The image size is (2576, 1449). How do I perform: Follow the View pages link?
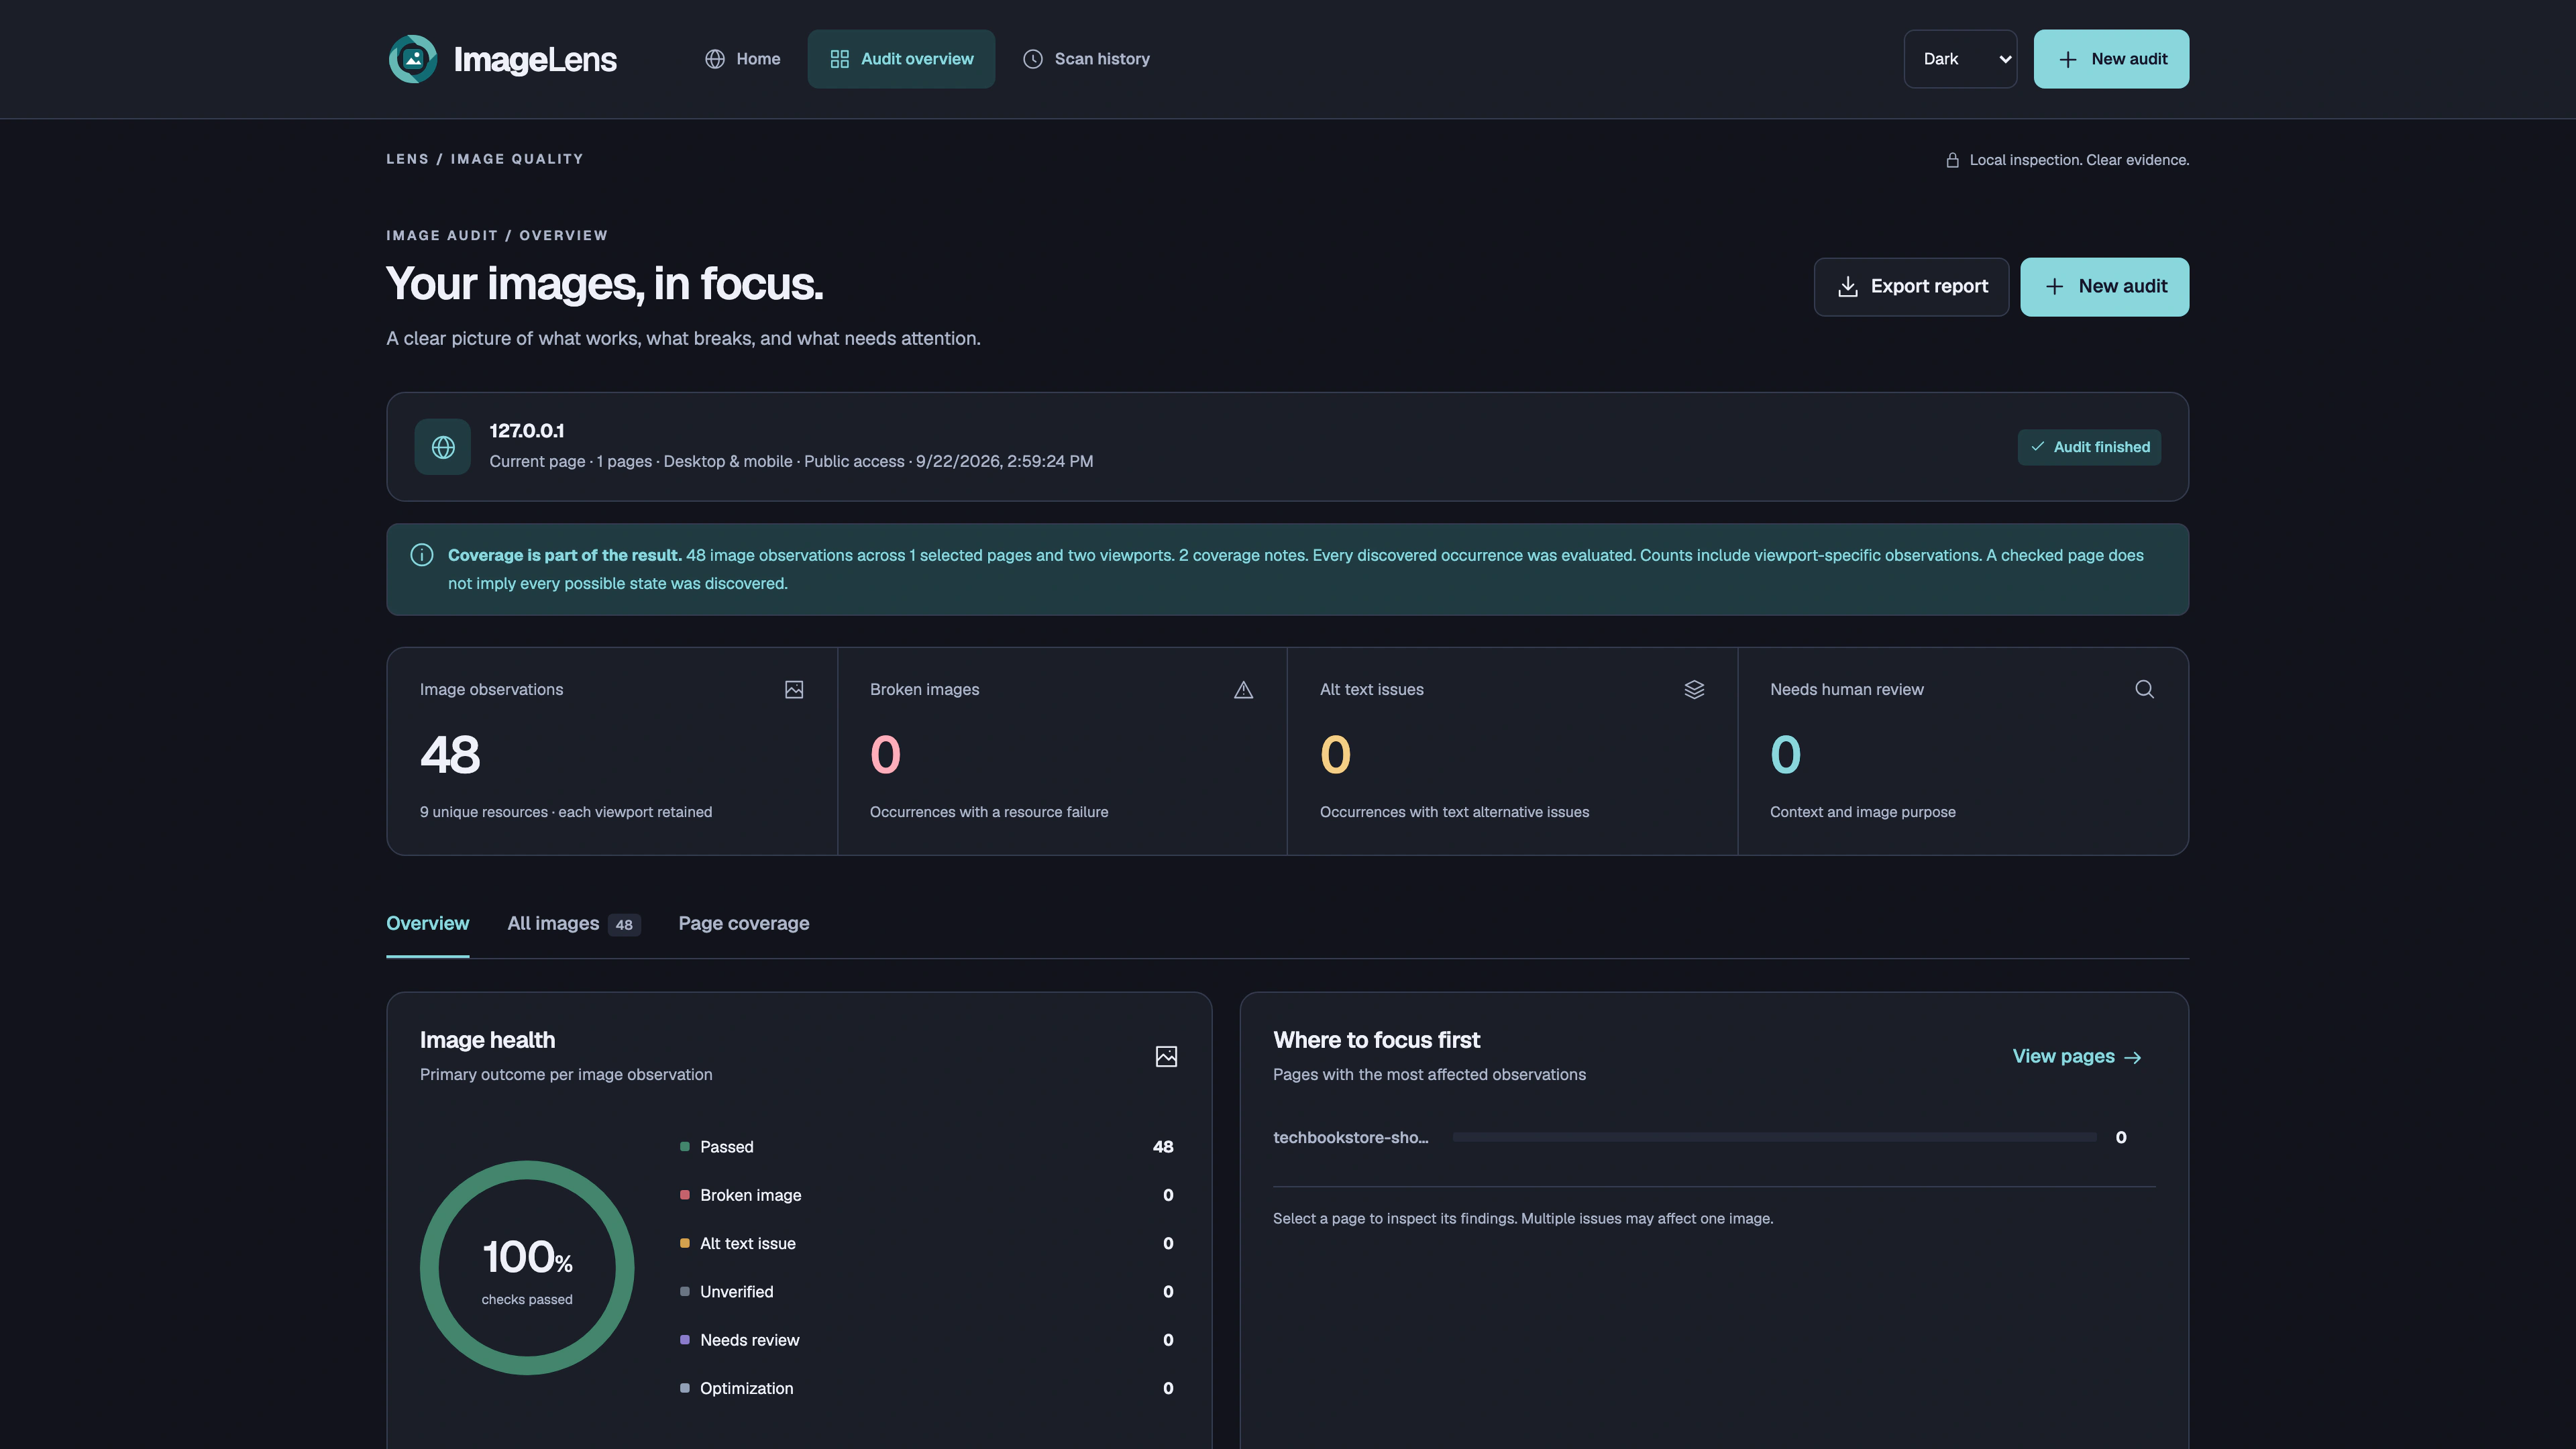pyautogui.click(x=2077, y=1057)
